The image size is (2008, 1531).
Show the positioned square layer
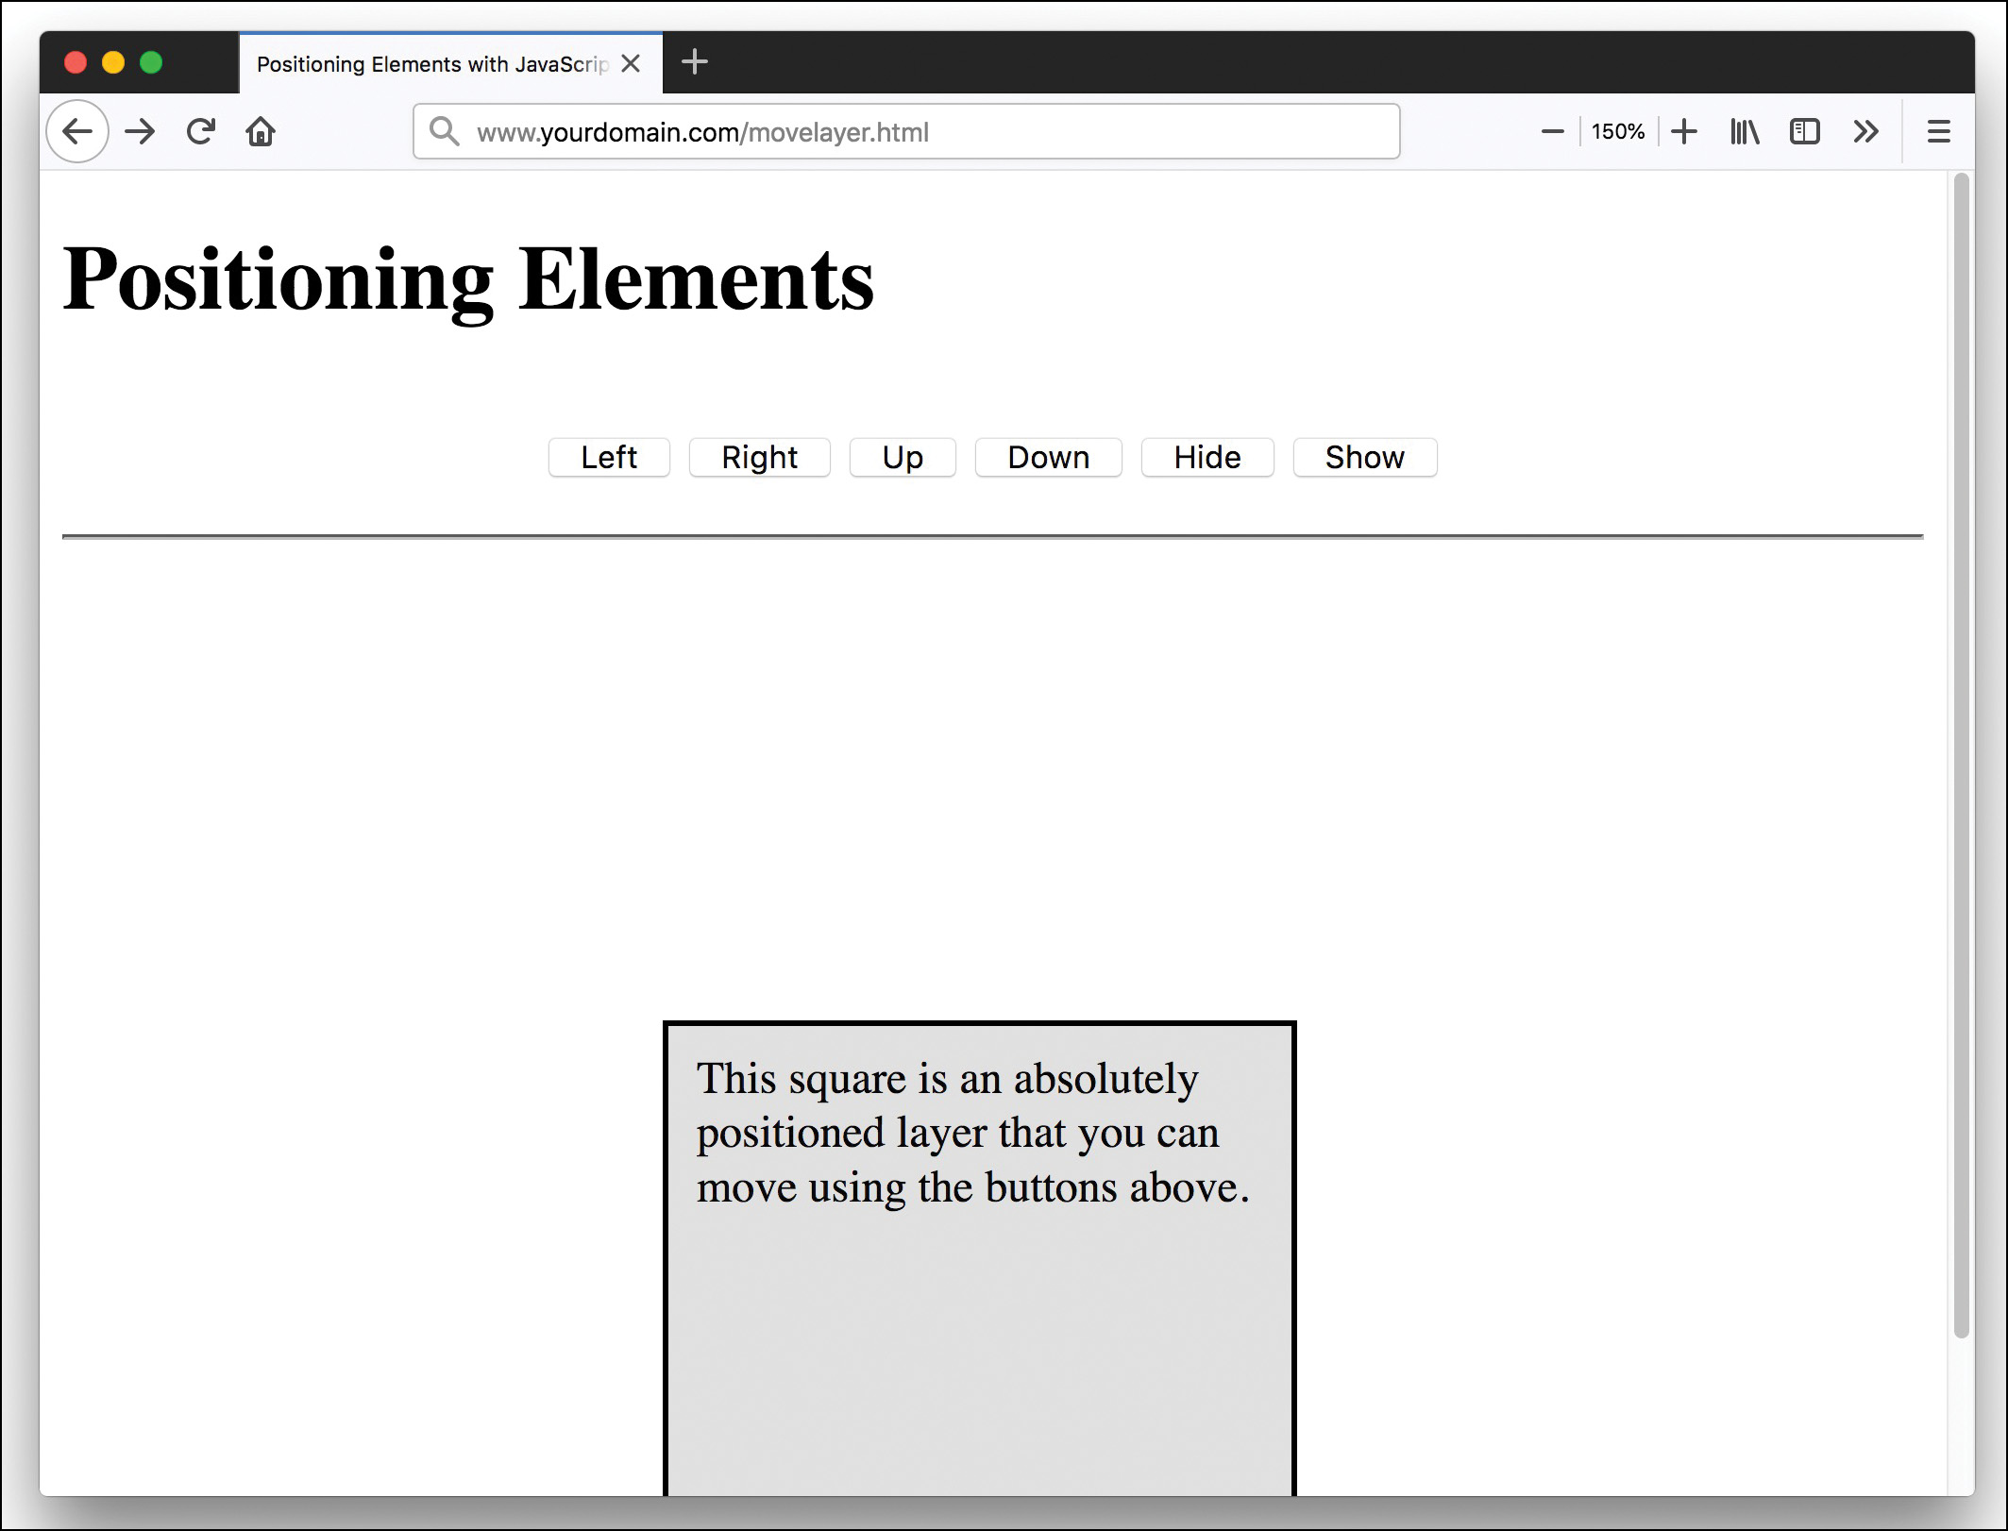(x=1364, y=458)
